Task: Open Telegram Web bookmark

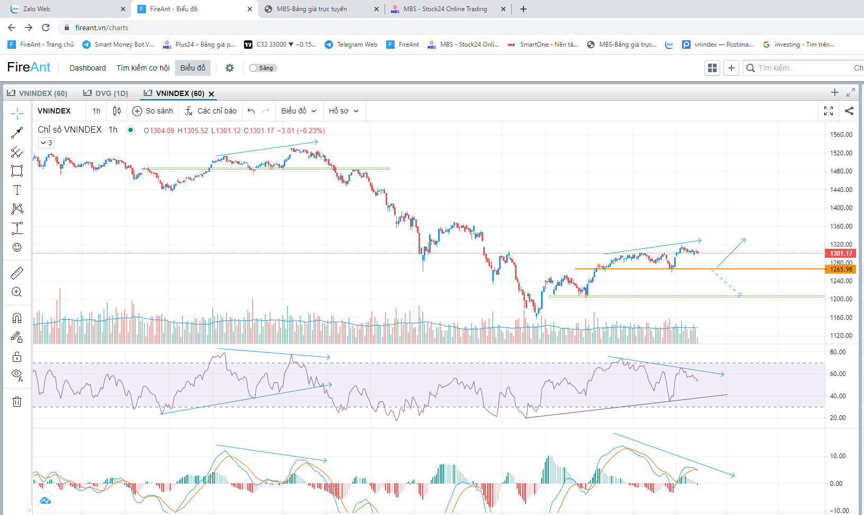Action: 351,45
